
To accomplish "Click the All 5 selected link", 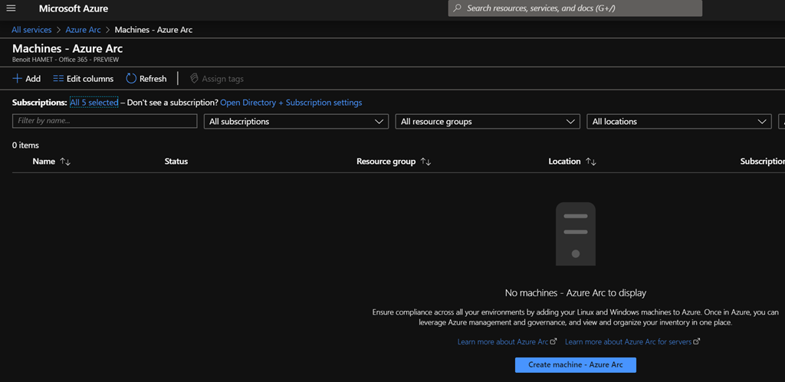I will click(94, 103).
